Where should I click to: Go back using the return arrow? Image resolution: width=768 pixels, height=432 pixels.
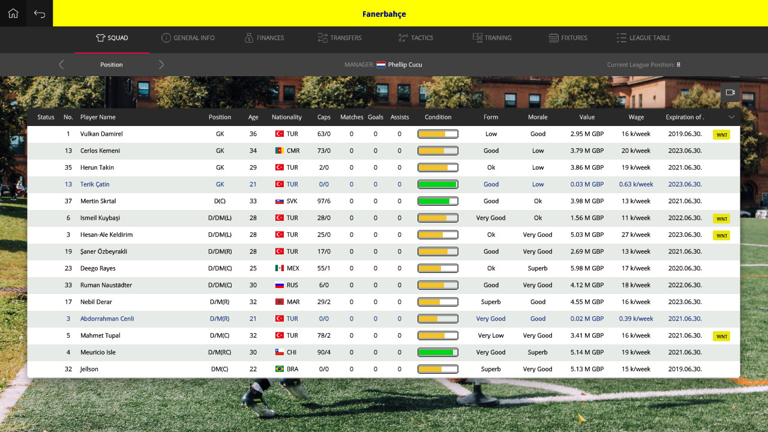pos(40,13)
